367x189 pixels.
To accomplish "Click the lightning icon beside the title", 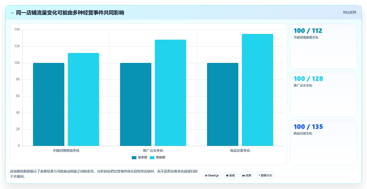I will [12, 13].
